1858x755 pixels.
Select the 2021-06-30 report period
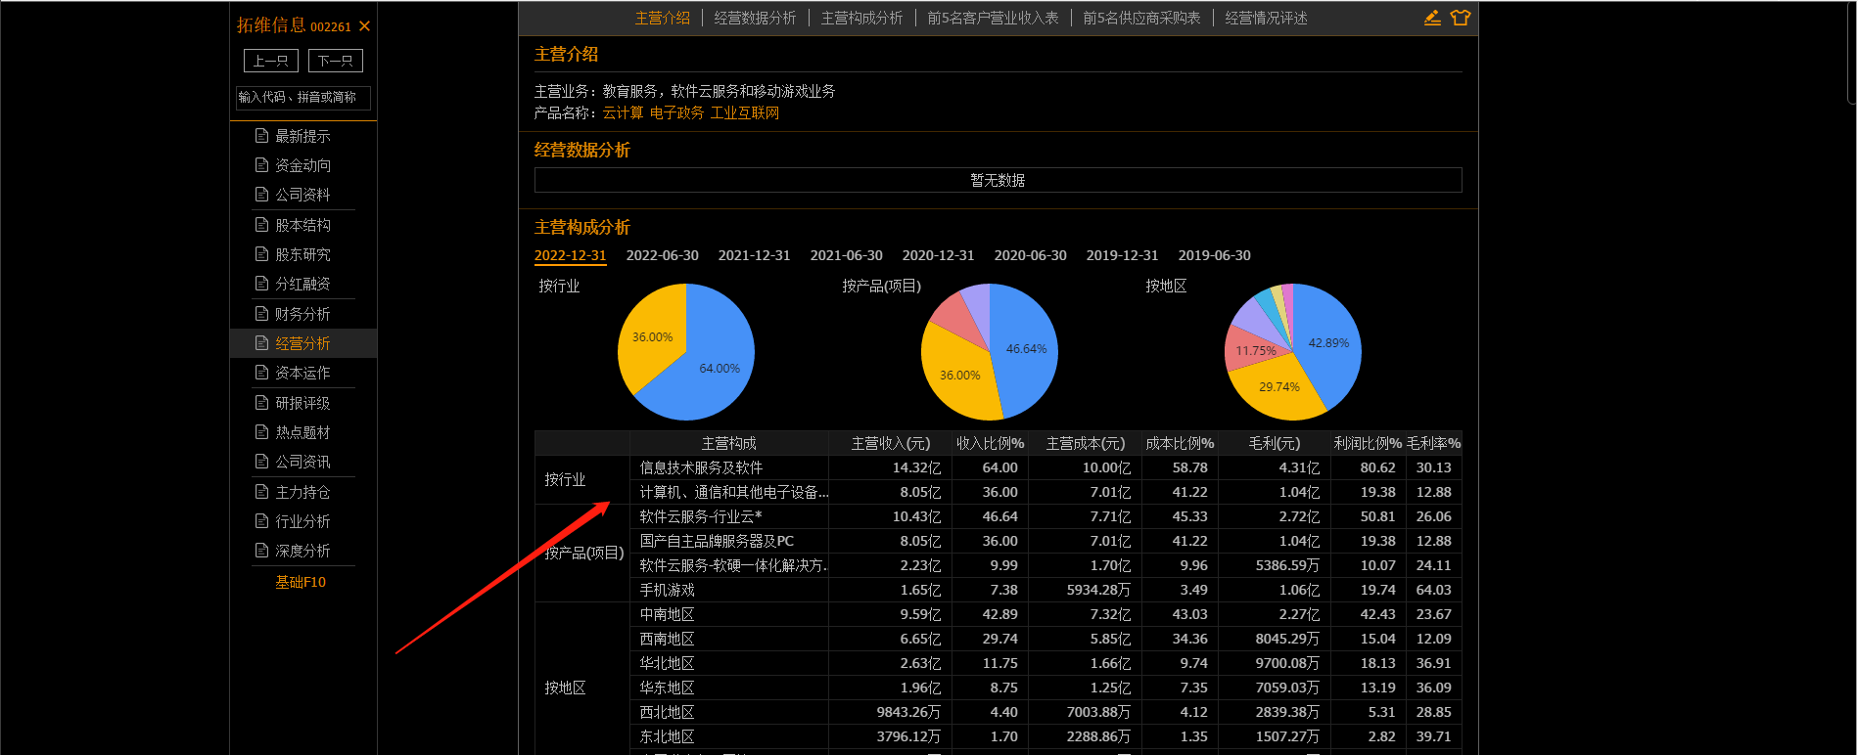(x=846, y=255)
